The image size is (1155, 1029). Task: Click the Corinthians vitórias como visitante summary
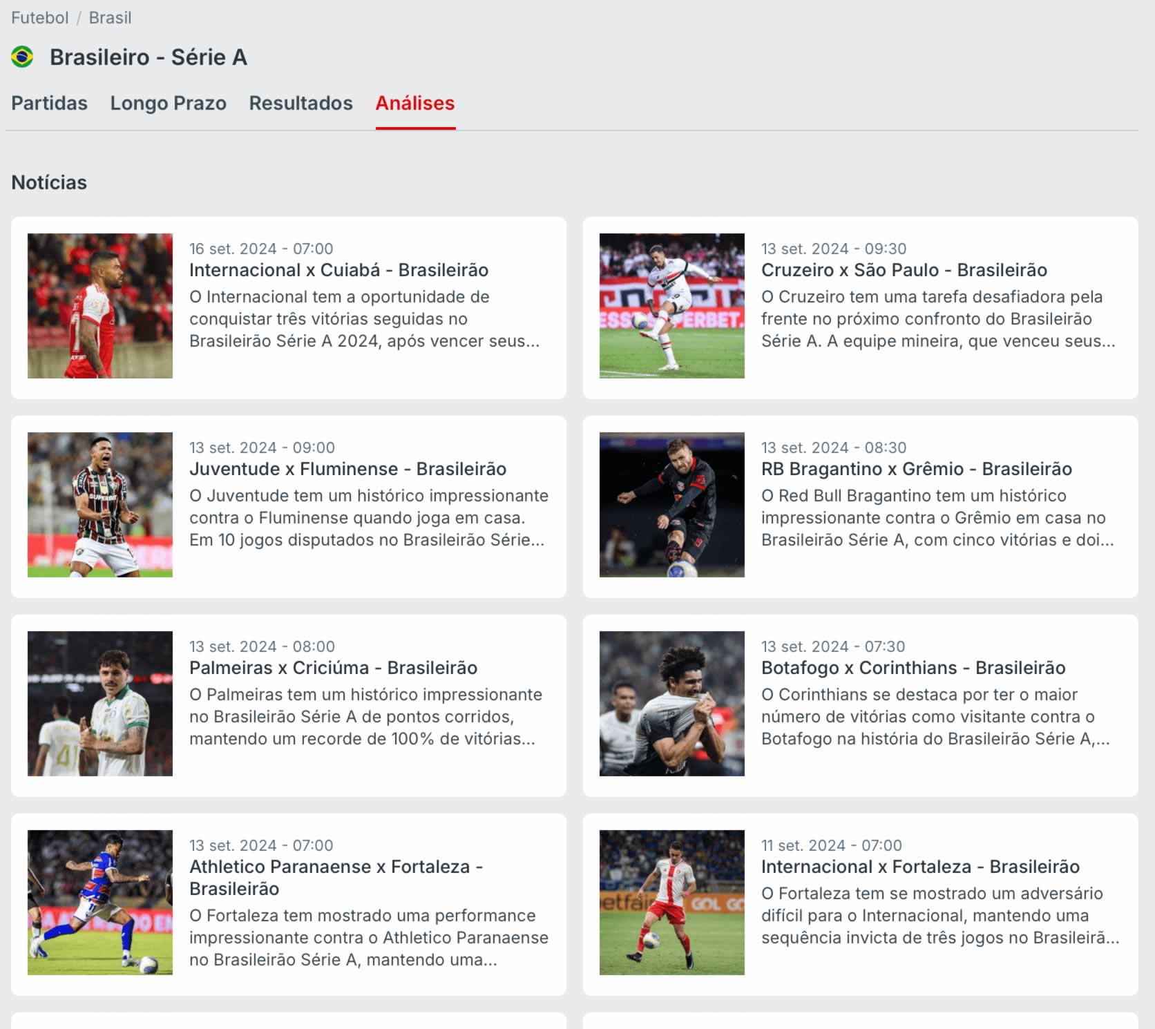point(935,717)
